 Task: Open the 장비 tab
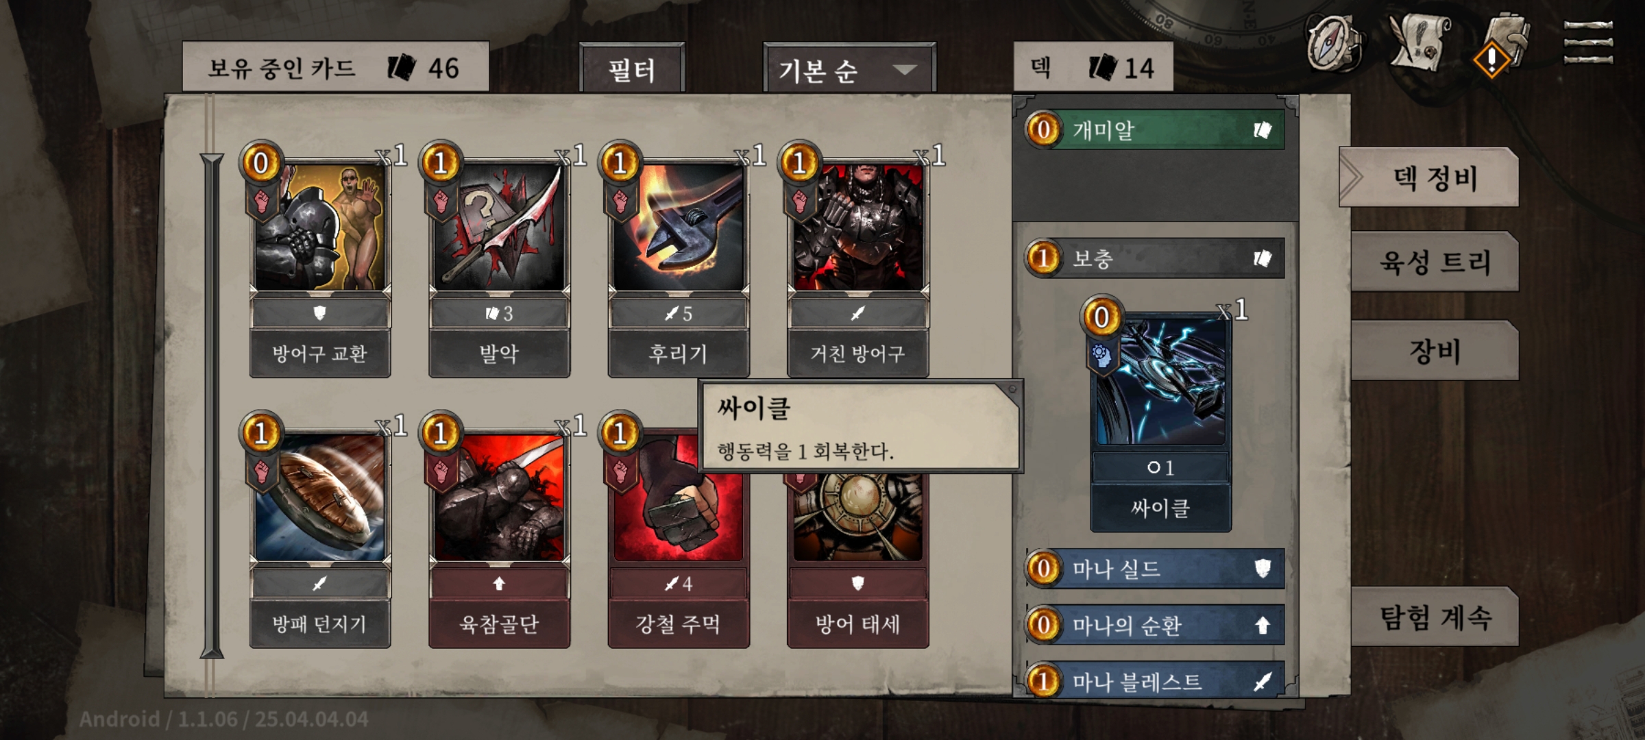pyautogui.click(x=1435, y=351)
